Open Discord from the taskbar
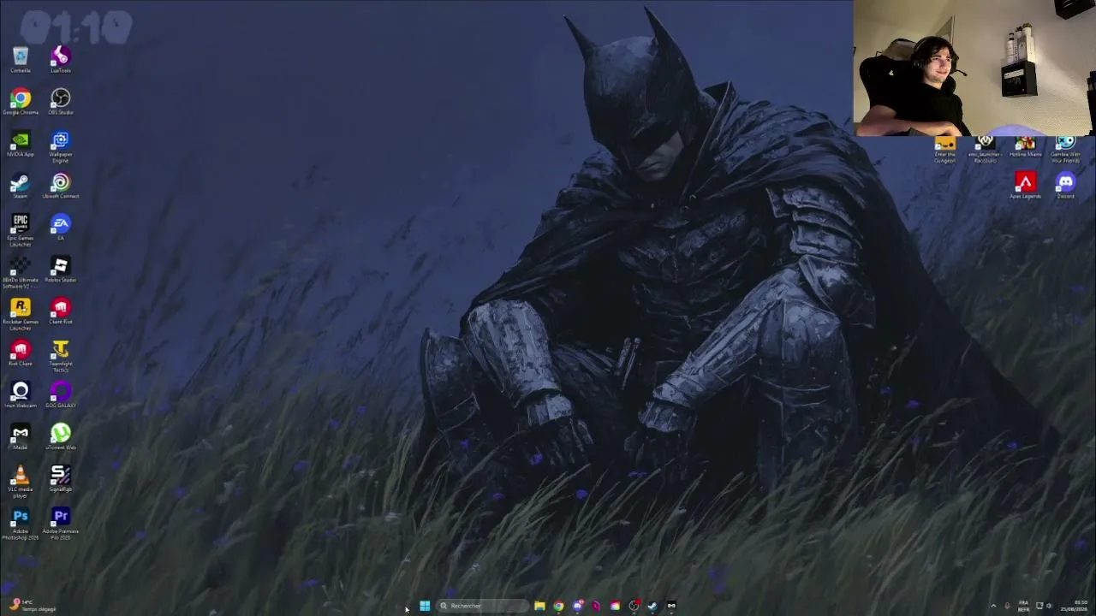 (x=577, y=606)
